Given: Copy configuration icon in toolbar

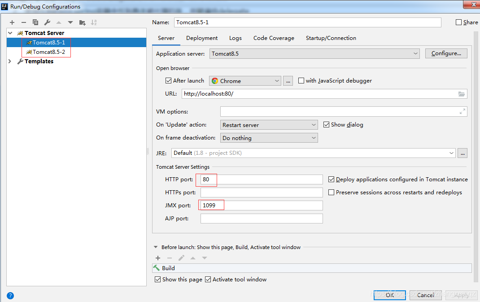Looking at the screenshot, I should [x=35, y=22].
